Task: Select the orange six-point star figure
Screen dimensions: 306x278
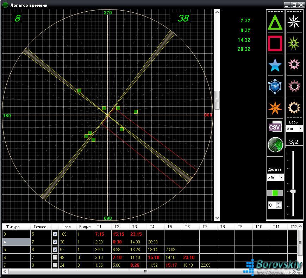Action: coord(275,108)
